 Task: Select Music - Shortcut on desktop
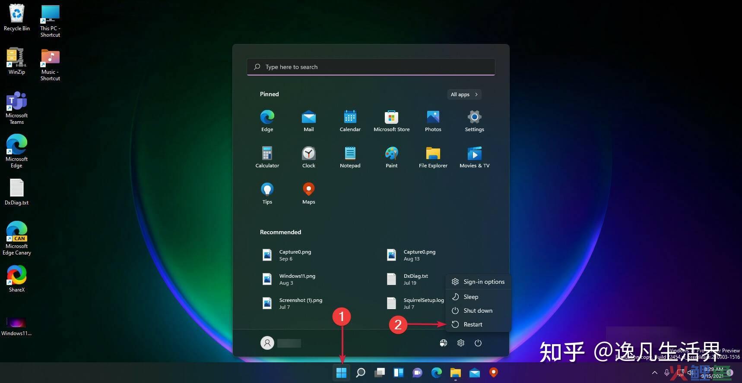pyautogui.click(x=50, y=65)
